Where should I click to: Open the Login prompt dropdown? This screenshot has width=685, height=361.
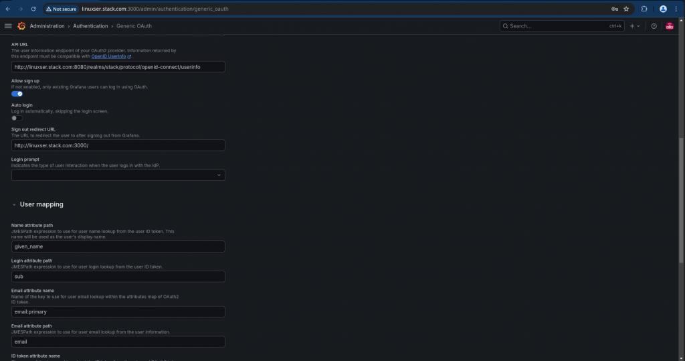118,175
